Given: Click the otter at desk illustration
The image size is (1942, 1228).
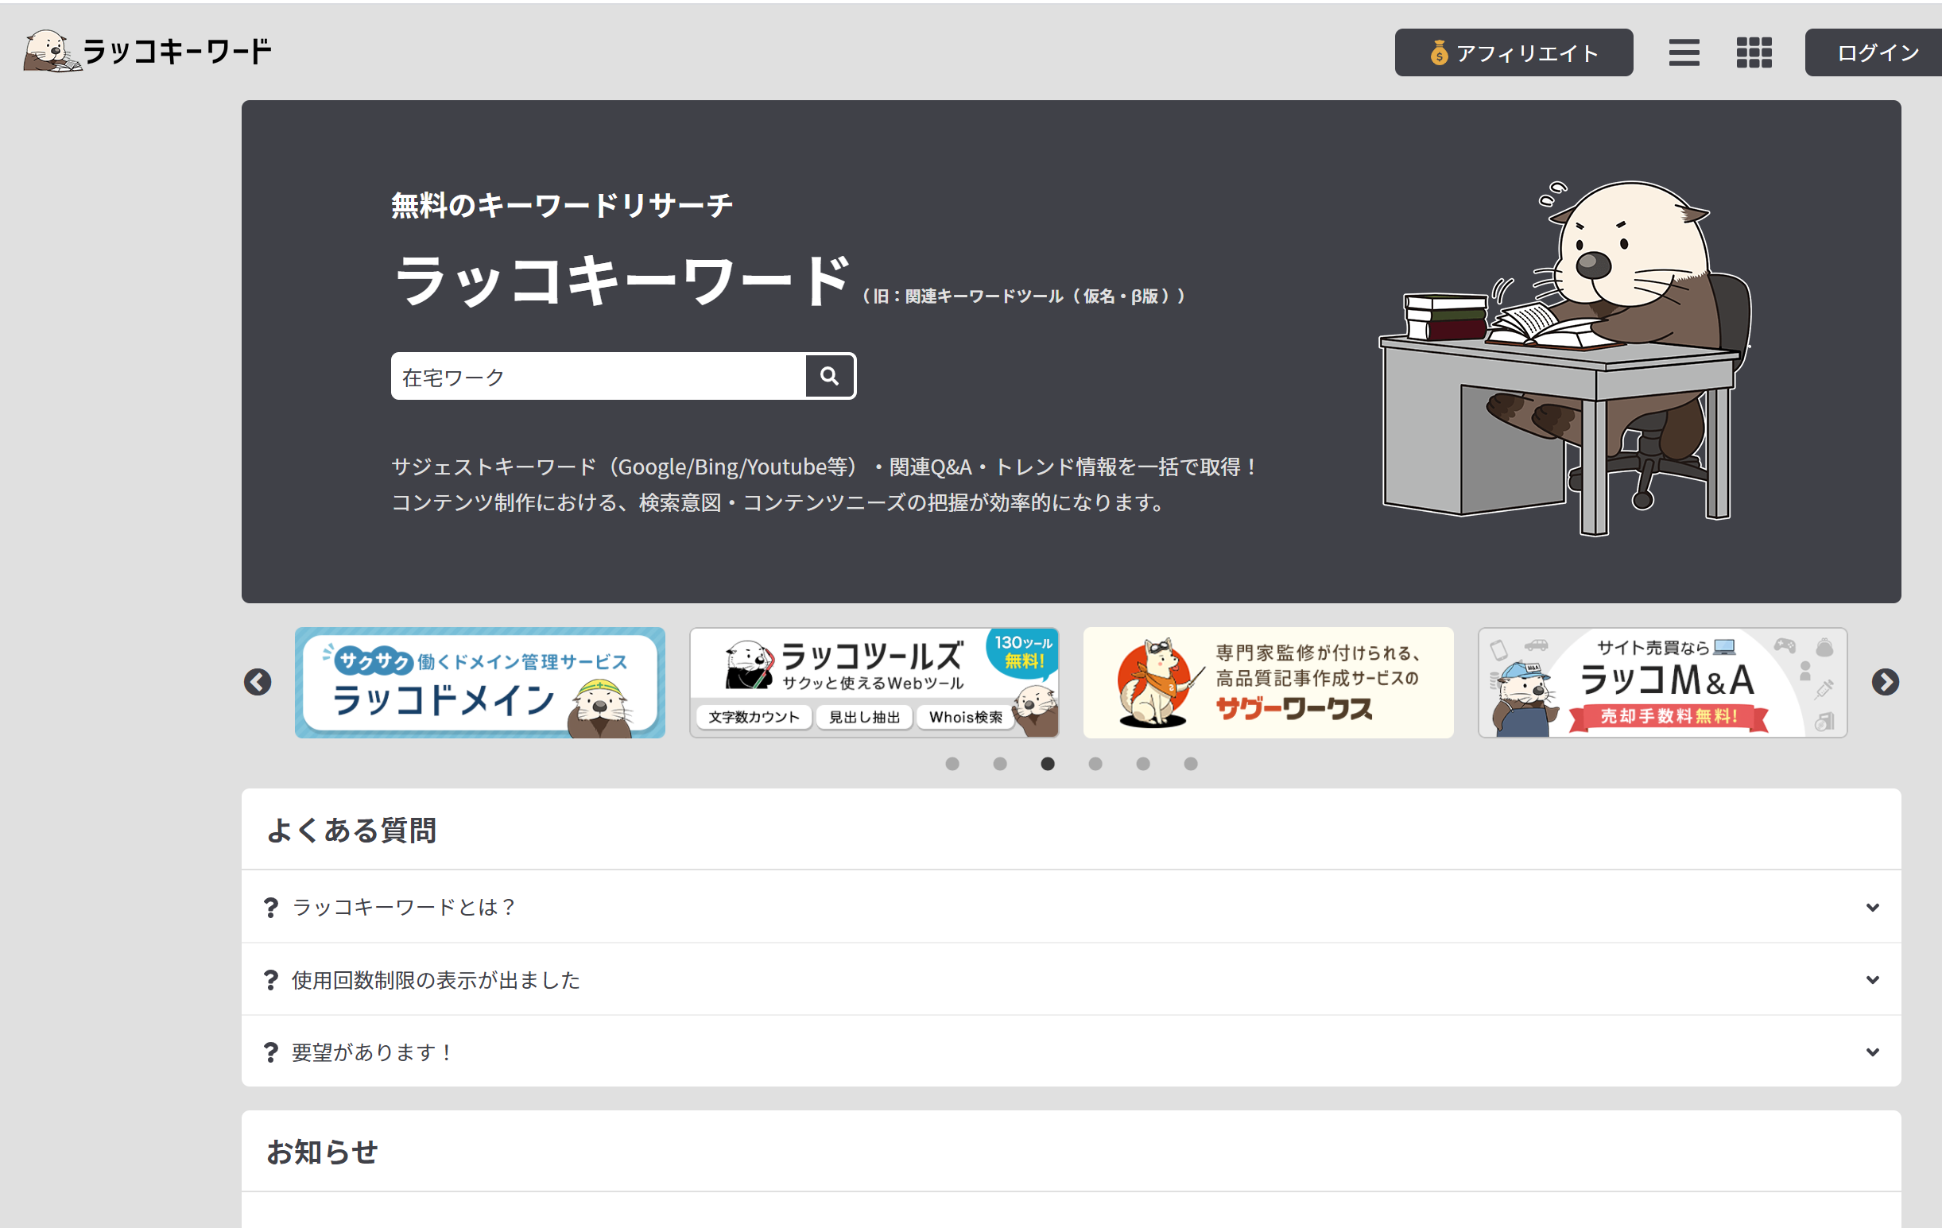Looking at the screenshot, I should click(1564, 358).
